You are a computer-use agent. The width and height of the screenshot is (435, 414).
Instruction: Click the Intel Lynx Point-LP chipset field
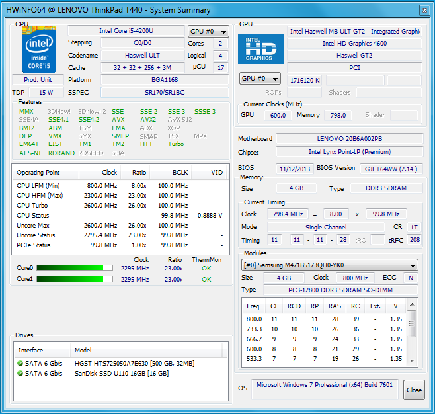tap(350, 152)
